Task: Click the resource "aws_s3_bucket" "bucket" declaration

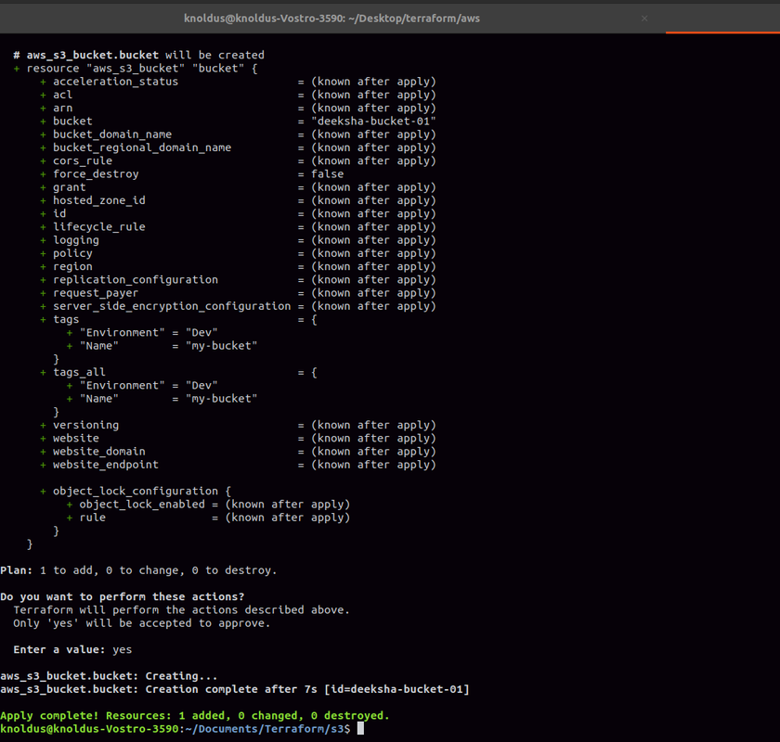Action: tap(136, 68)
